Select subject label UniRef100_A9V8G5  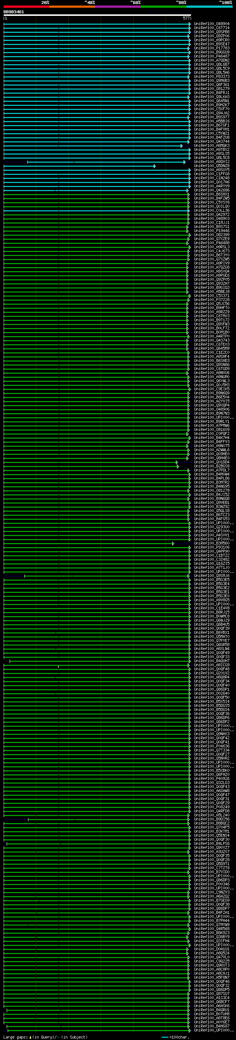coord(211,600)
